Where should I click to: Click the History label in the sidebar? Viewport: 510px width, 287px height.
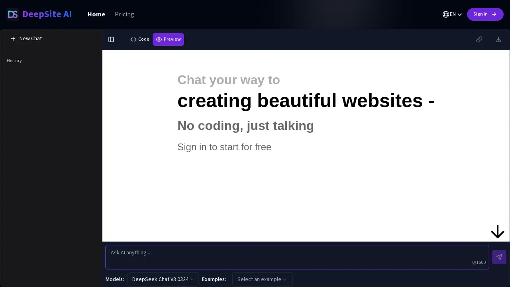[14, 61]
